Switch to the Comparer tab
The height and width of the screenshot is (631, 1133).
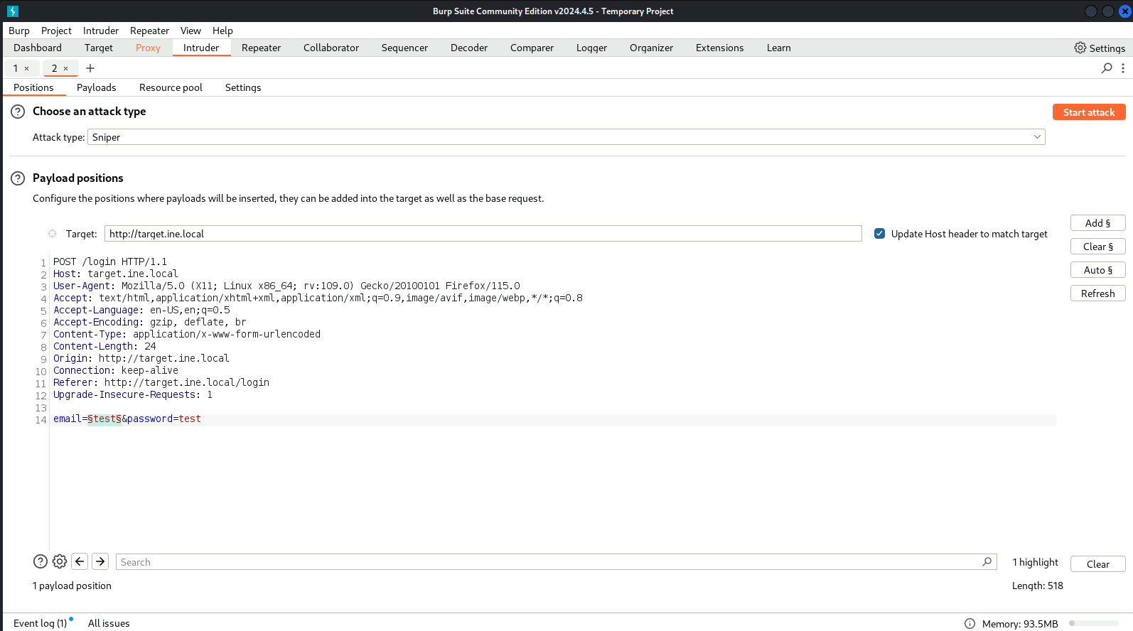click(x=532, y=48)
